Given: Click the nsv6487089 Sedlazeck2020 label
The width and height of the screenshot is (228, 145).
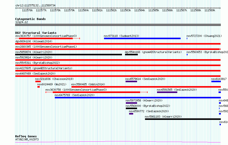Looking at the screenshot, I should (x=35, y=74).
